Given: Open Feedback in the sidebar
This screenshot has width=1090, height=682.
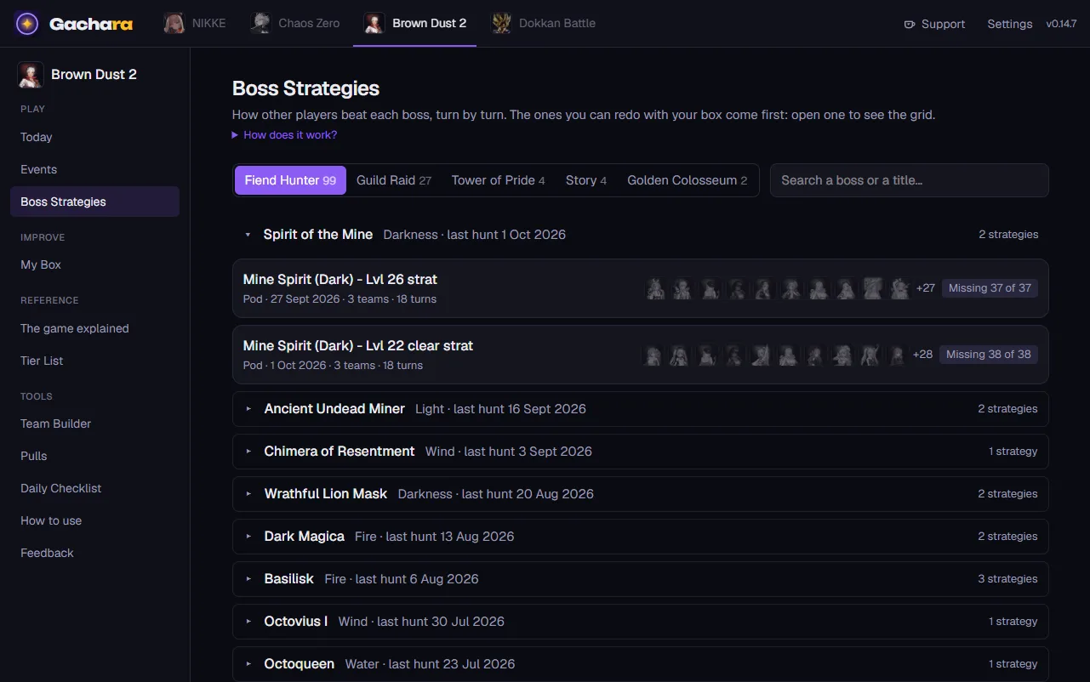Looking at the screenshot, I should click(x=94, y=553).
